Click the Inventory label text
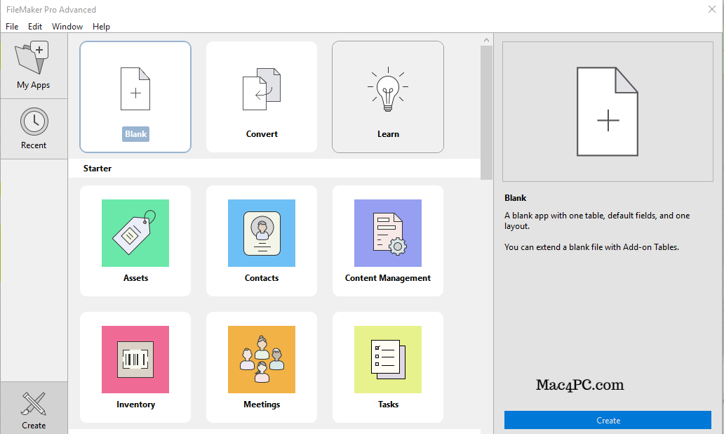 pyautogui.click(x=136, y=405)
